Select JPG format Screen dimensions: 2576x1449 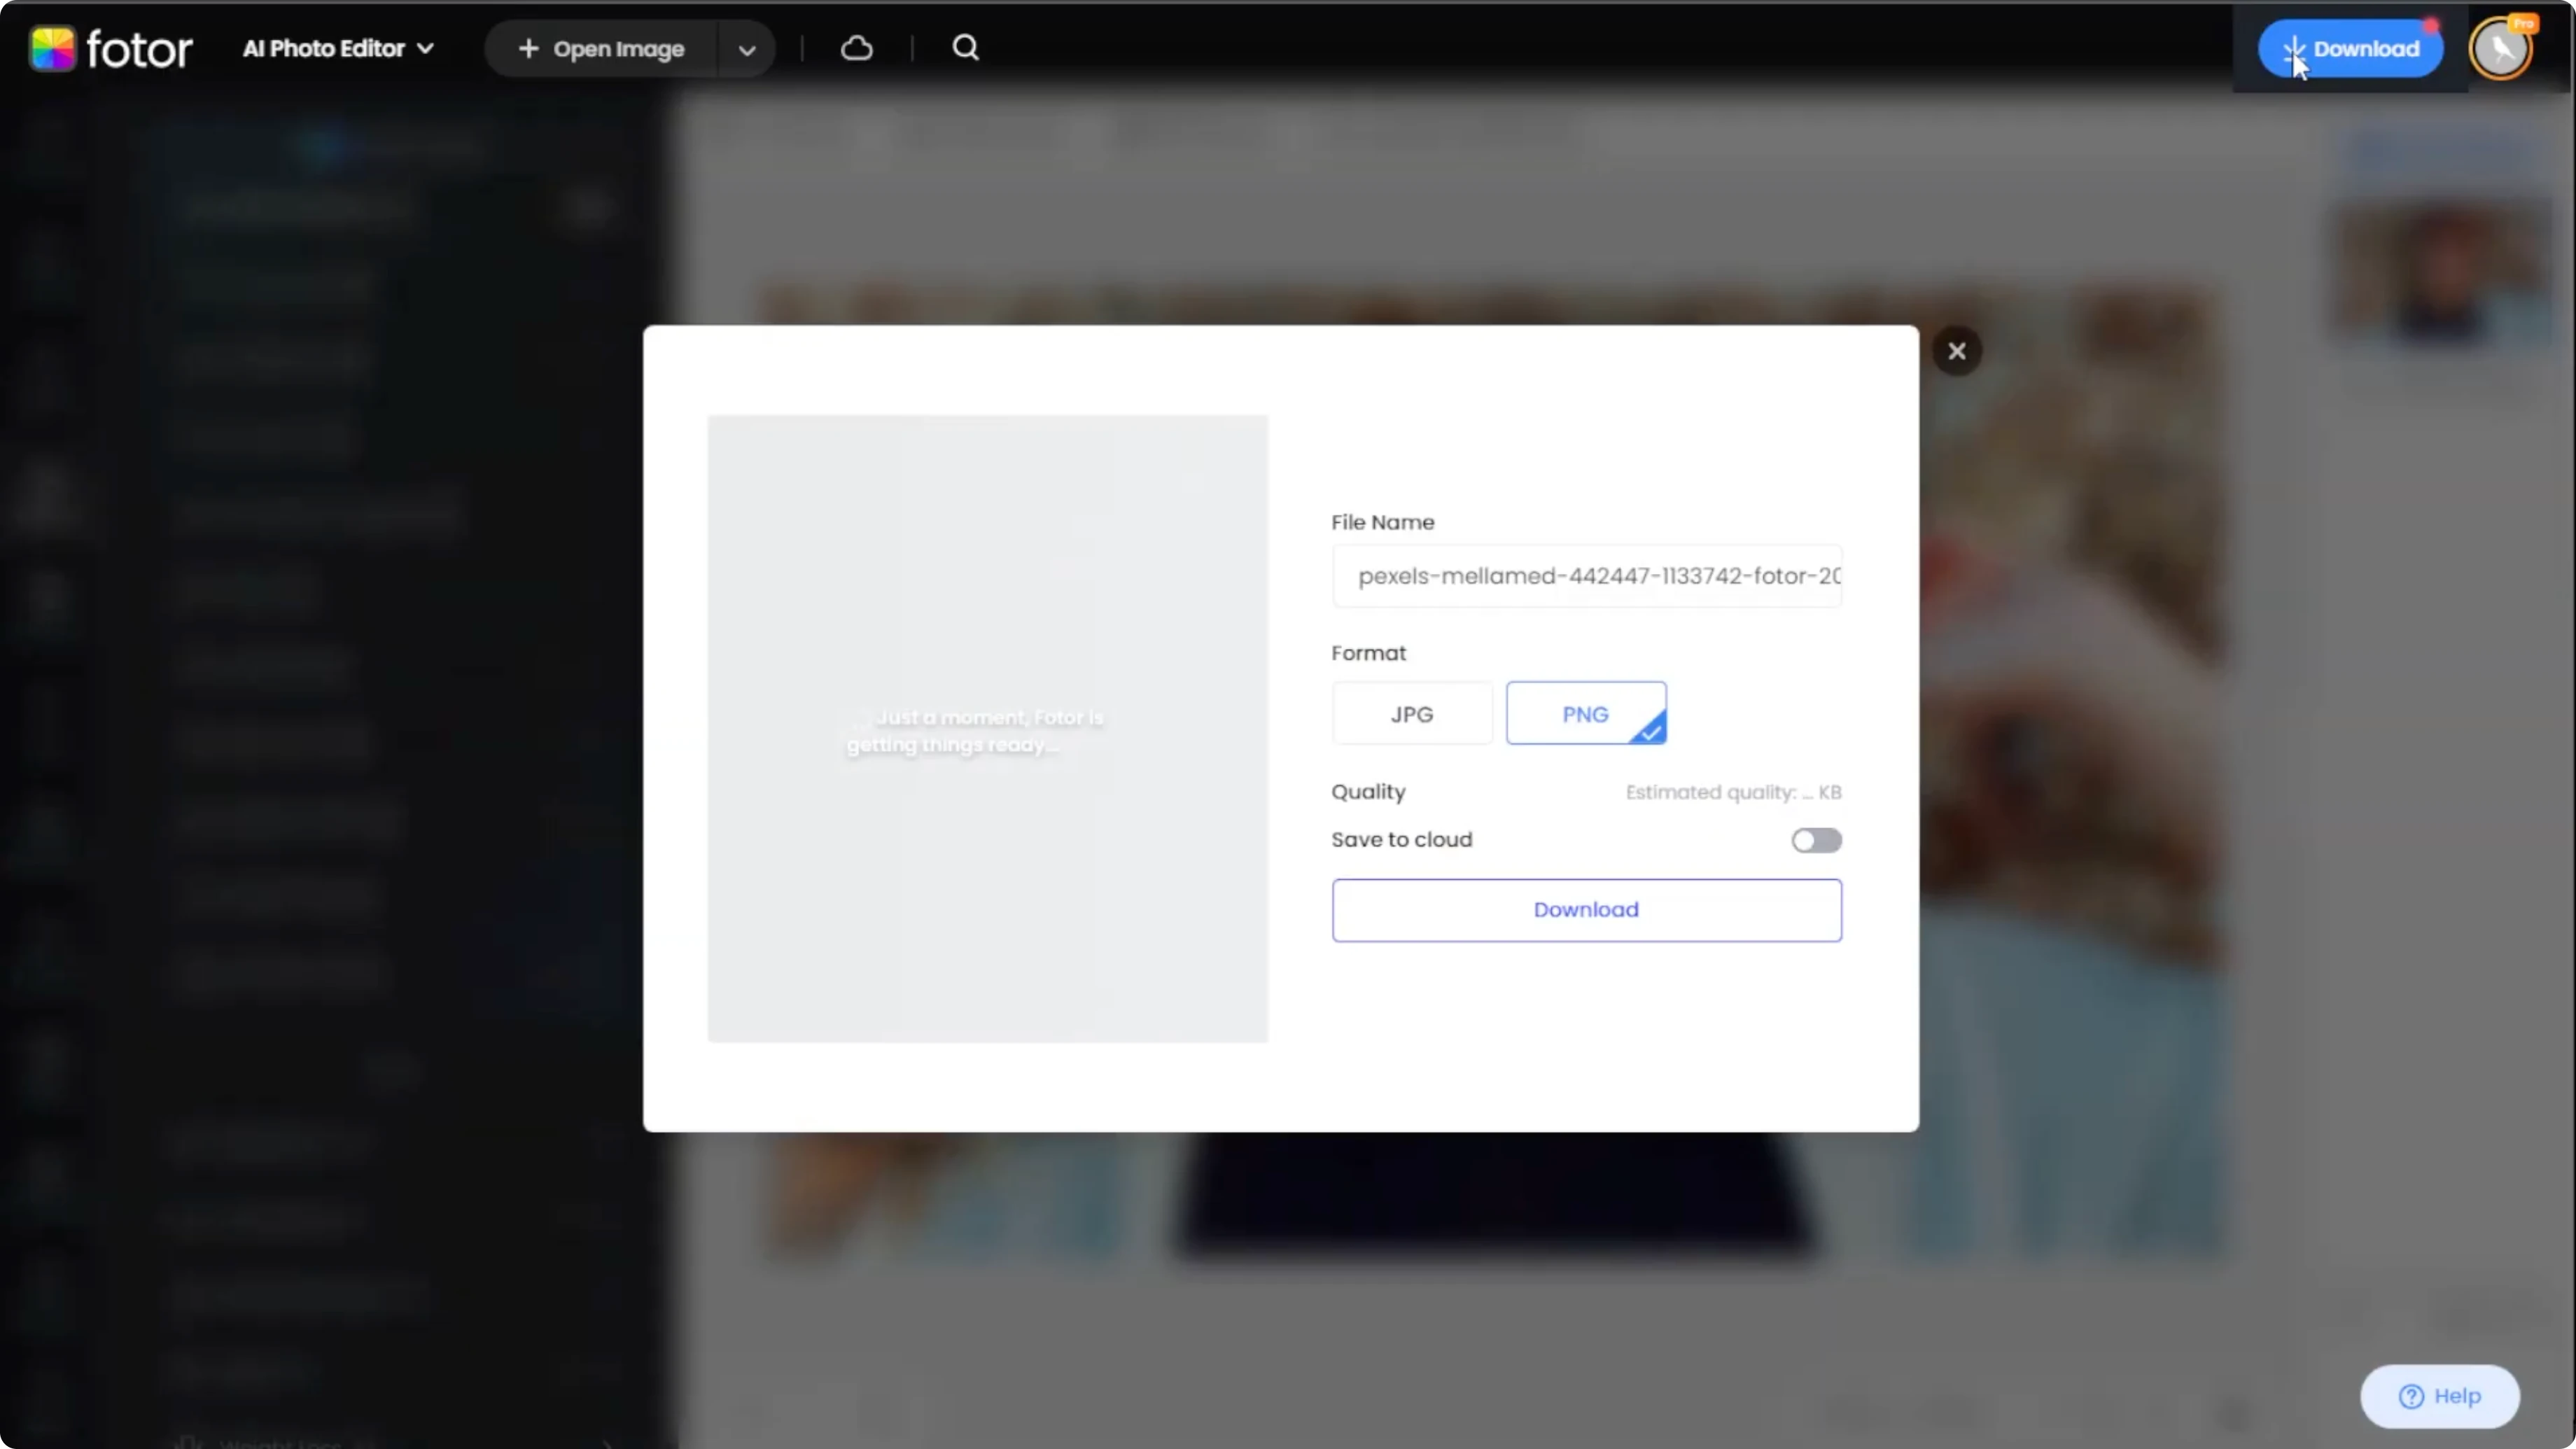(x=1412, y=714)
